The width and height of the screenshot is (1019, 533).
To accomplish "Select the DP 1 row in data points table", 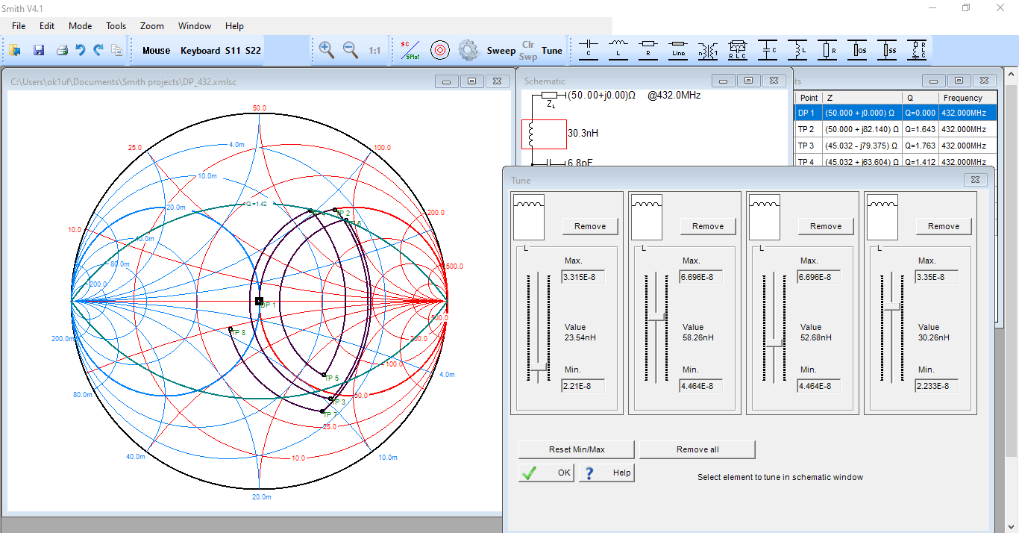I will coord(895,113).
